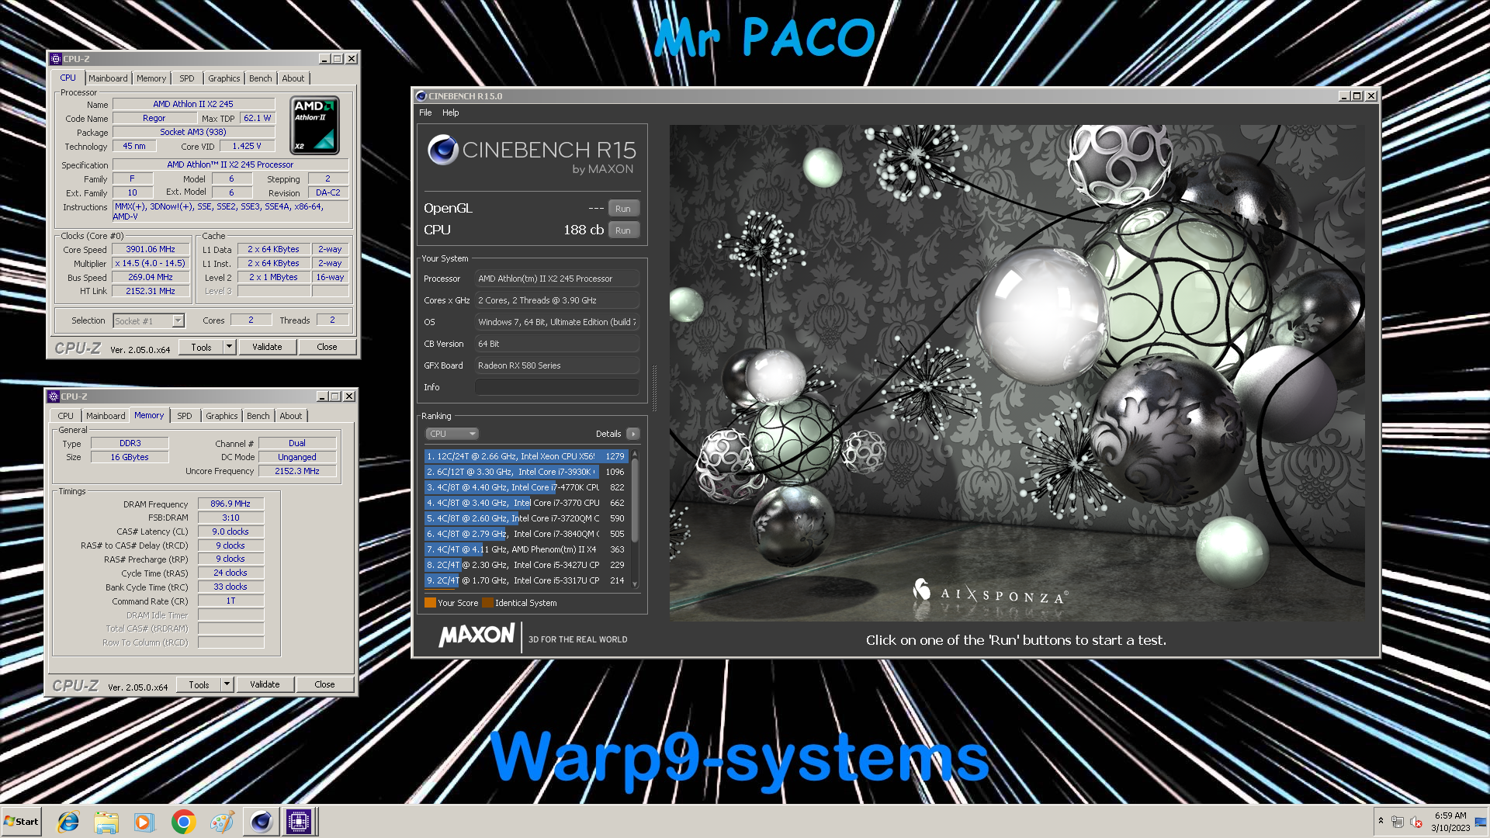Select ranking entry Intel Xeon CPU 1279
The width and height of the screenshot is (1490, 838).
(526, 456)
